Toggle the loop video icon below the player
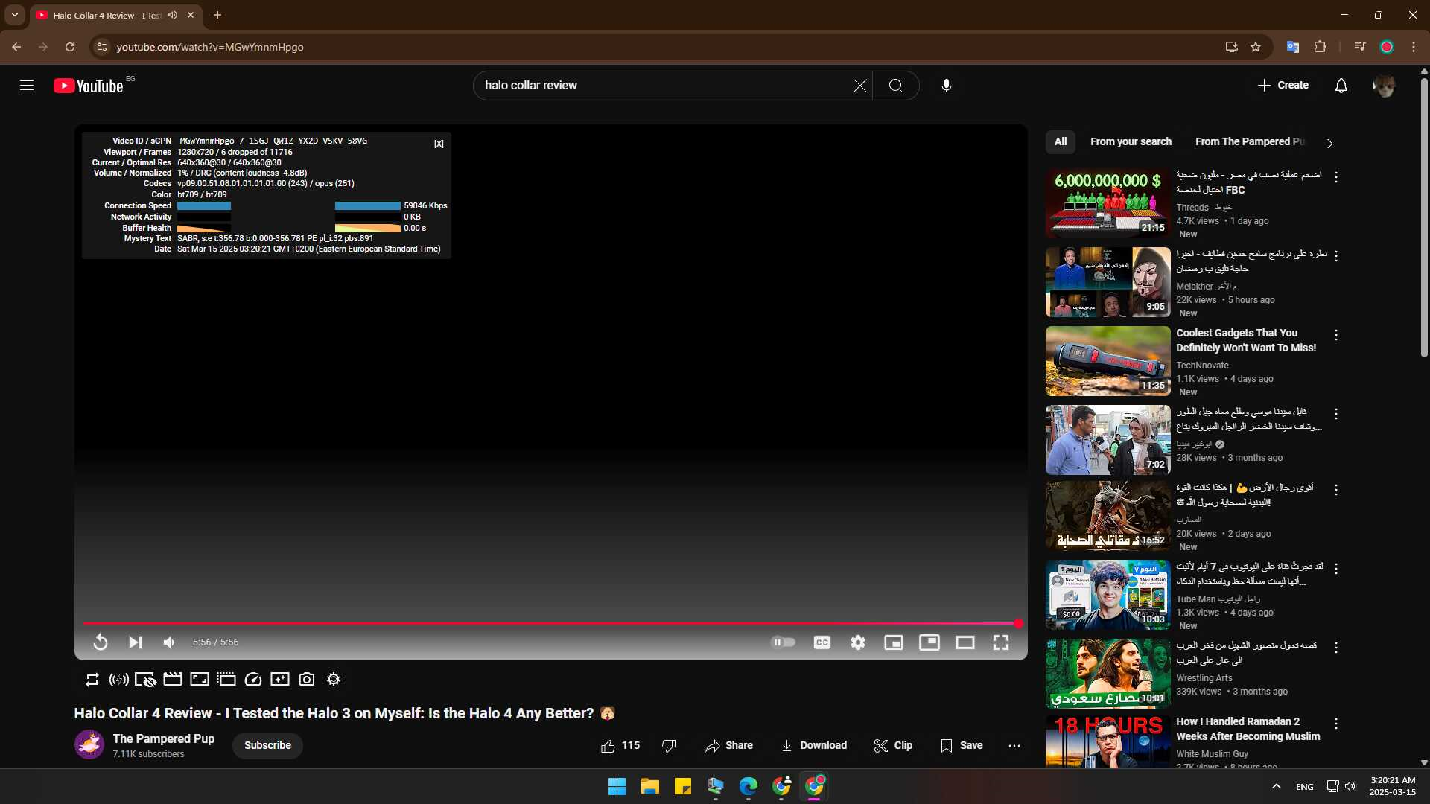 92,680
